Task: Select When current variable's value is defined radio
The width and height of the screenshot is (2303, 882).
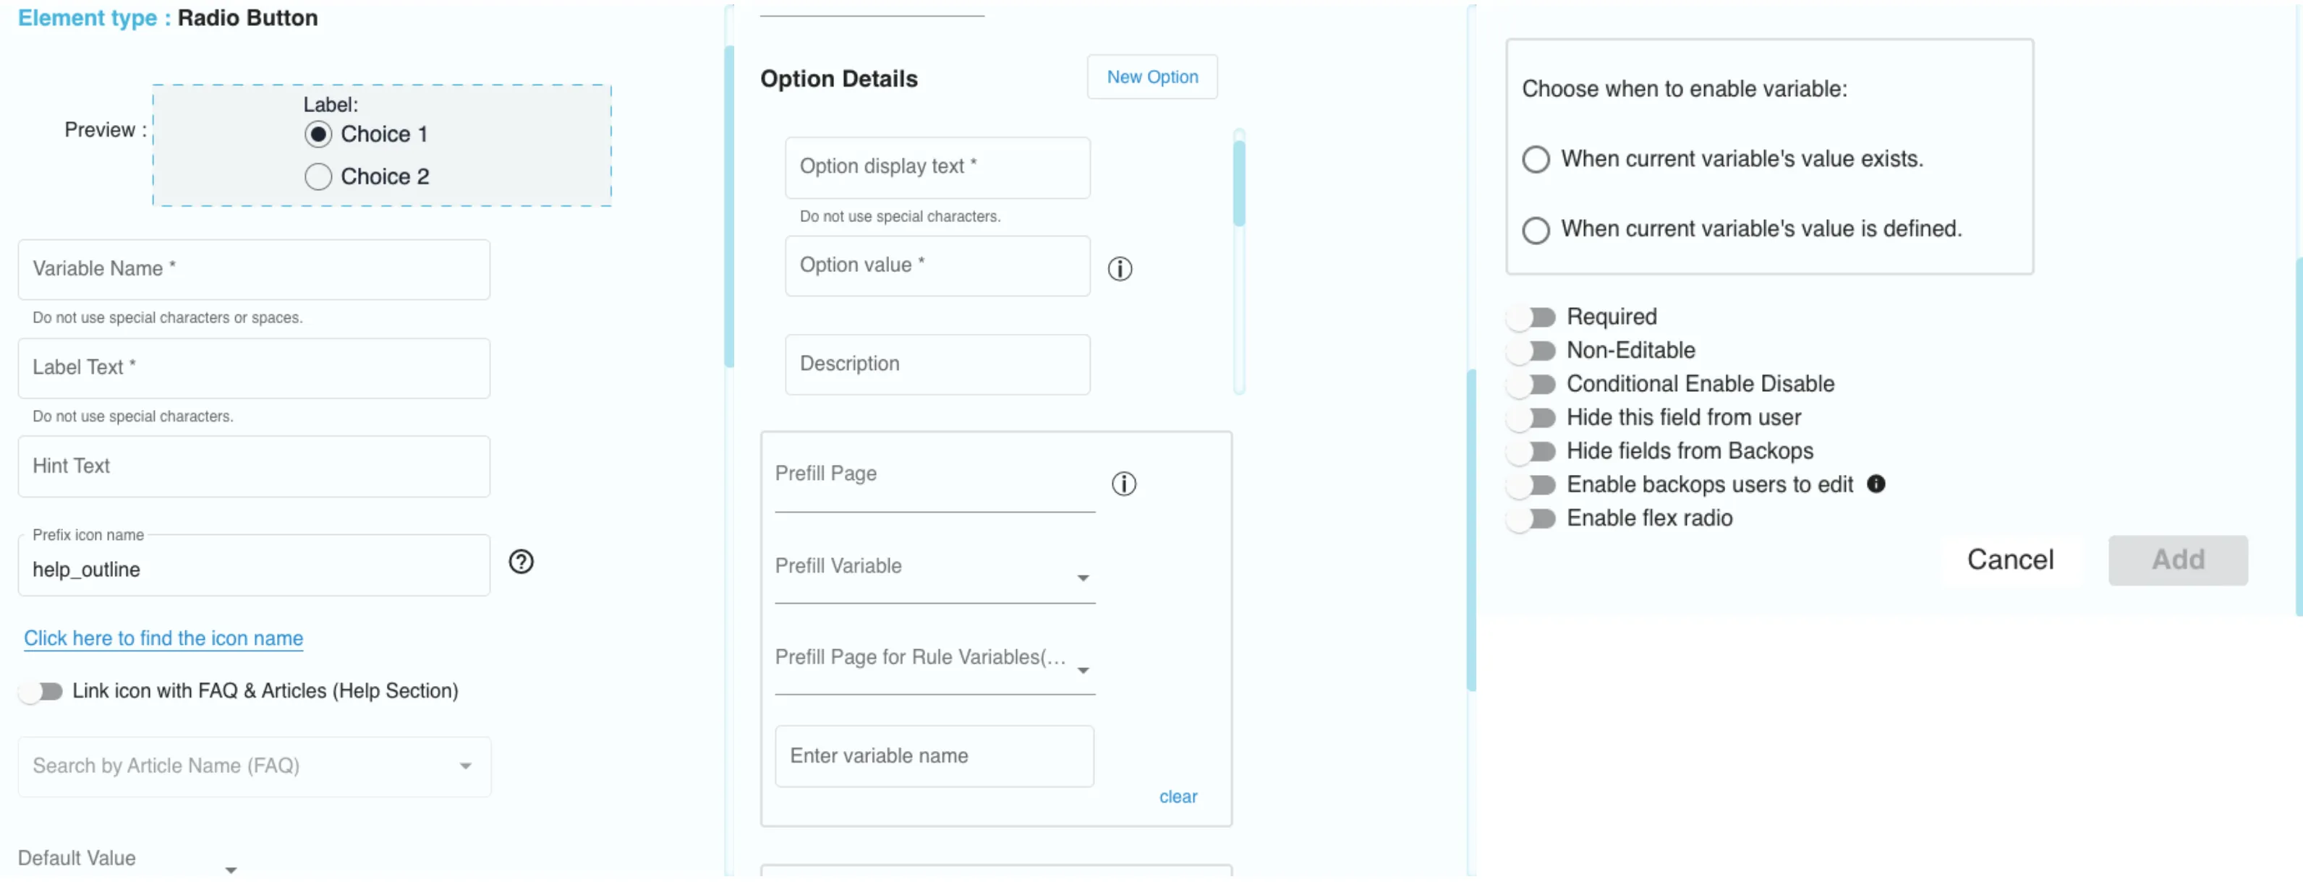Action: pyautogui.click(x=1536, y=228)
